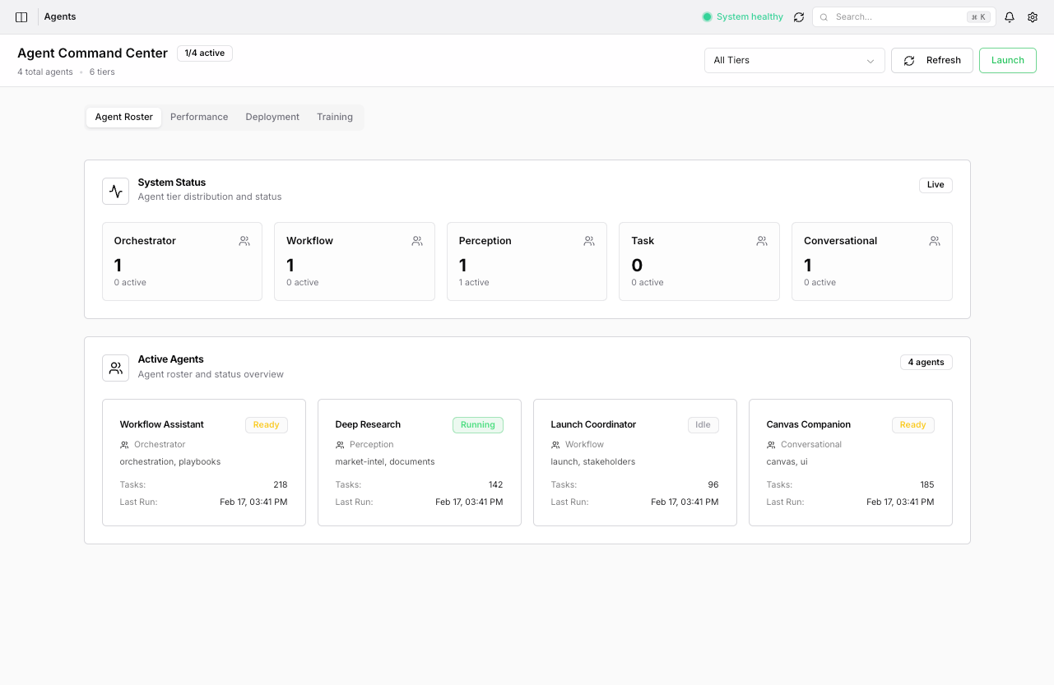The image size is (1054, 685).
Task: Open the notifications bell
Action: pyautogui.click(x=1010, y=17)
